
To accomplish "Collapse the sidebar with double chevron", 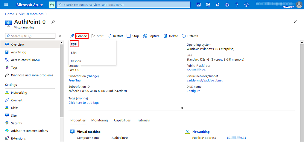I will pos(60,36).
